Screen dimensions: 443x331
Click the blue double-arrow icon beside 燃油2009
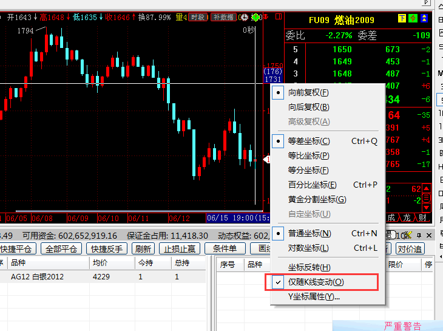[424, 18]
